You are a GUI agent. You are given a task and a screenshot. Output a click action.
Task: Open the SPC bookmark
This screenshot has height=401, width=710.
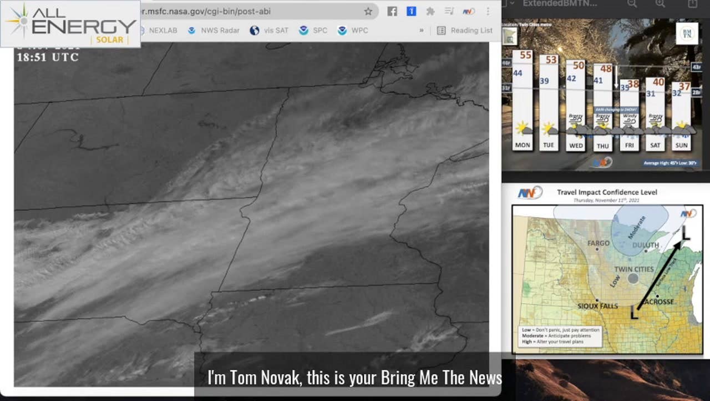(x=313, y=31)
